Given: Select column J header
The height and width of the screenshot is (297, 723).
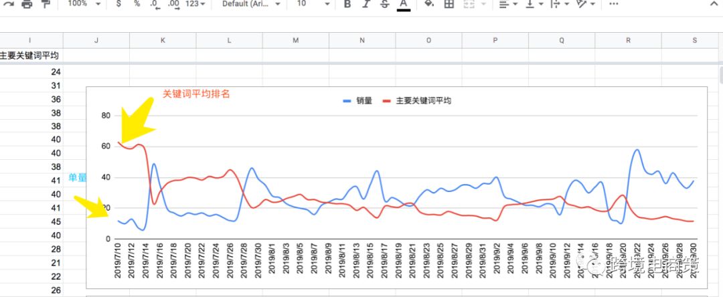Looking at the screenshot, I should point(96,41).
